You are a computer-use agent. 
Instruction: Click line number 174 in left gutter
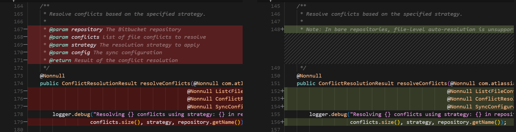coord(18,83)
